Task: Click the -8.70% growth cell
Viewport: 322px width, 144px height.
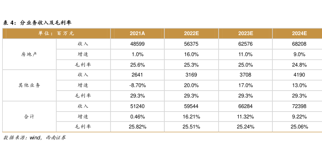Action: [x=137, y=85]
